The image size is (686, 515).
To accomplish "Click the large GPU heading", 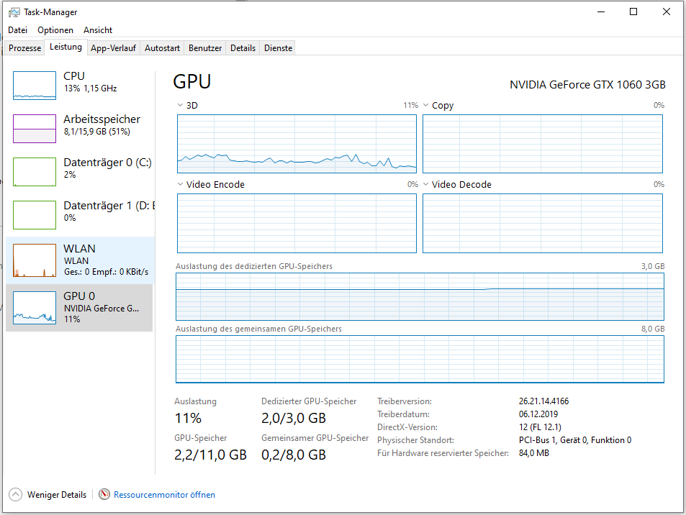I will tap(192, 82).
